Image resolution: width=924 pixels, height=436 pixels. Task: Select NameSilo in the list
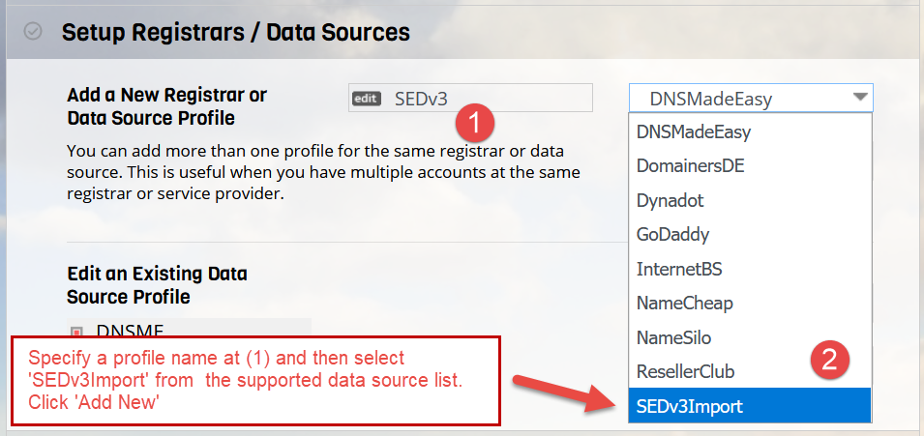click(750, 337)
